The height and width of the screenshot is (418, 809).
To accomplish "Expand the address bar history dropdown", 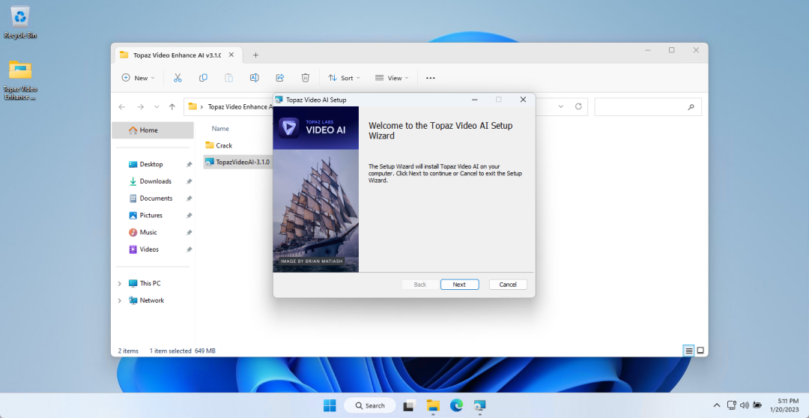I will [x=561, y=107].
